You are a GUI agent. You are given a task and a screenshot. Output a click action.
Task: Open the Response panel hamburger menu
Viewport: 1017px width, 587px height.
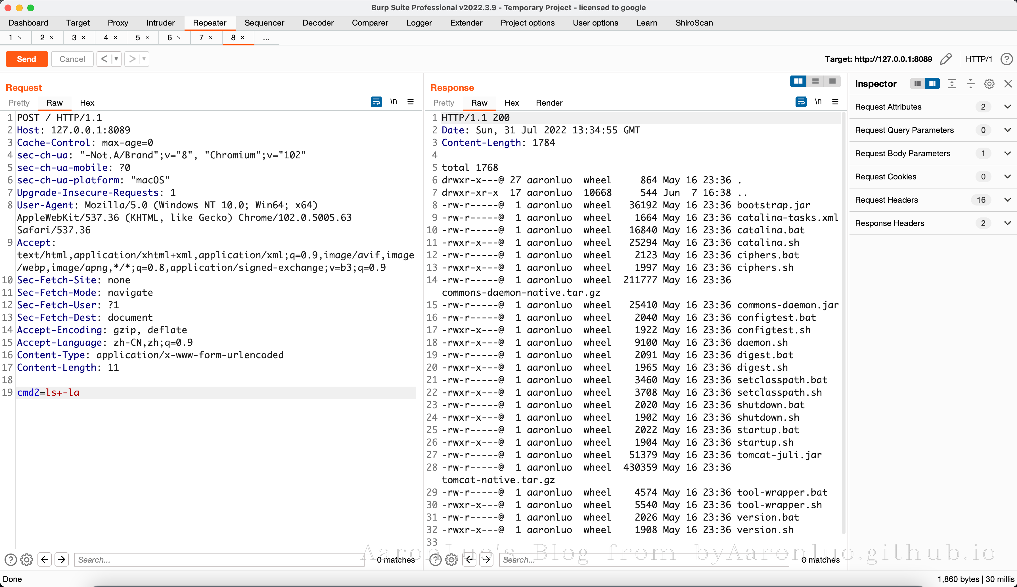tap(835, 102)
